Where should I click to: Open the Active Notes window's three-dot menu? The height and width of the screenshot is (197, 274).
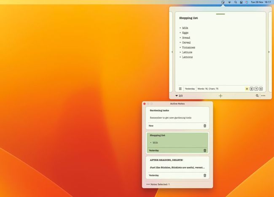[x=148, y=184]
